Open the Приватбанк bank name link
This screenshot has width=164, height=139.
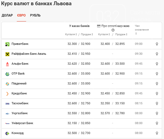20,44
